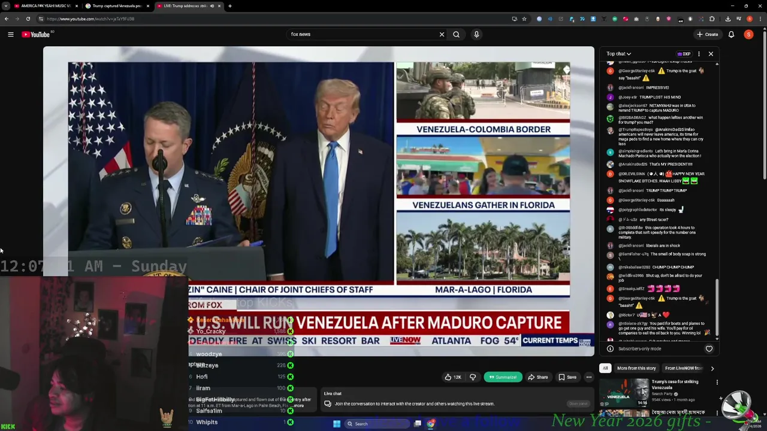Show more filter chips with arrow

pyautogui.click(x=712, y=368)
